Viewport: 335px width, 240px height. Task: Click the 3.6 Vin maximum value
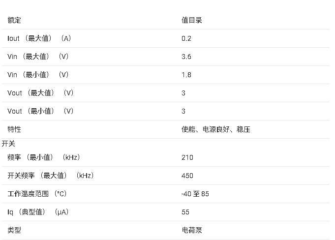click(x=186, y=57)
